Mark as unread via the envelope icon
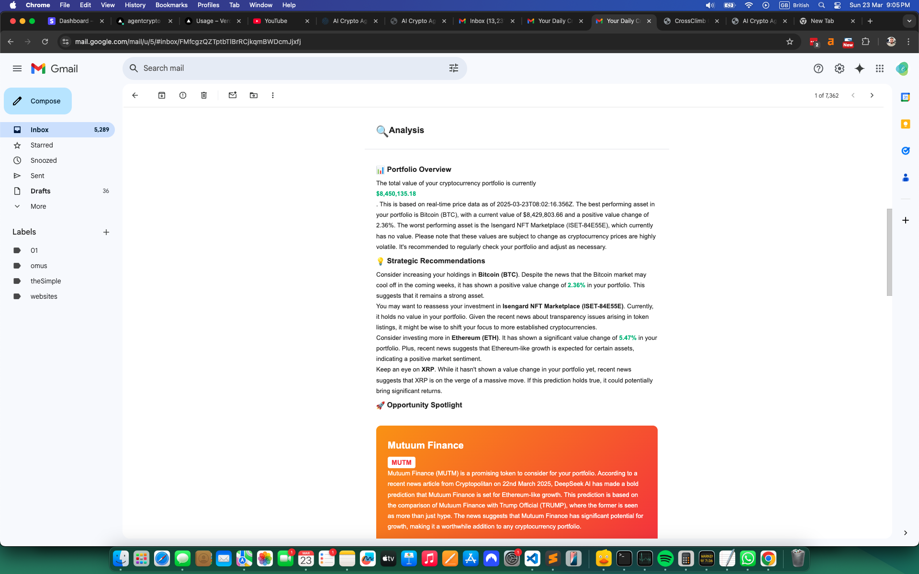Viewport: 919px width, 574px height. 233,95
